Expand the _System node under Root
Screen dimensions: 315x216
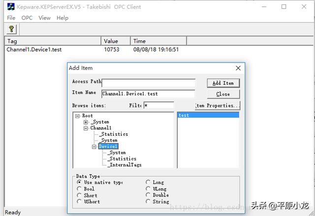pos(86,122)
